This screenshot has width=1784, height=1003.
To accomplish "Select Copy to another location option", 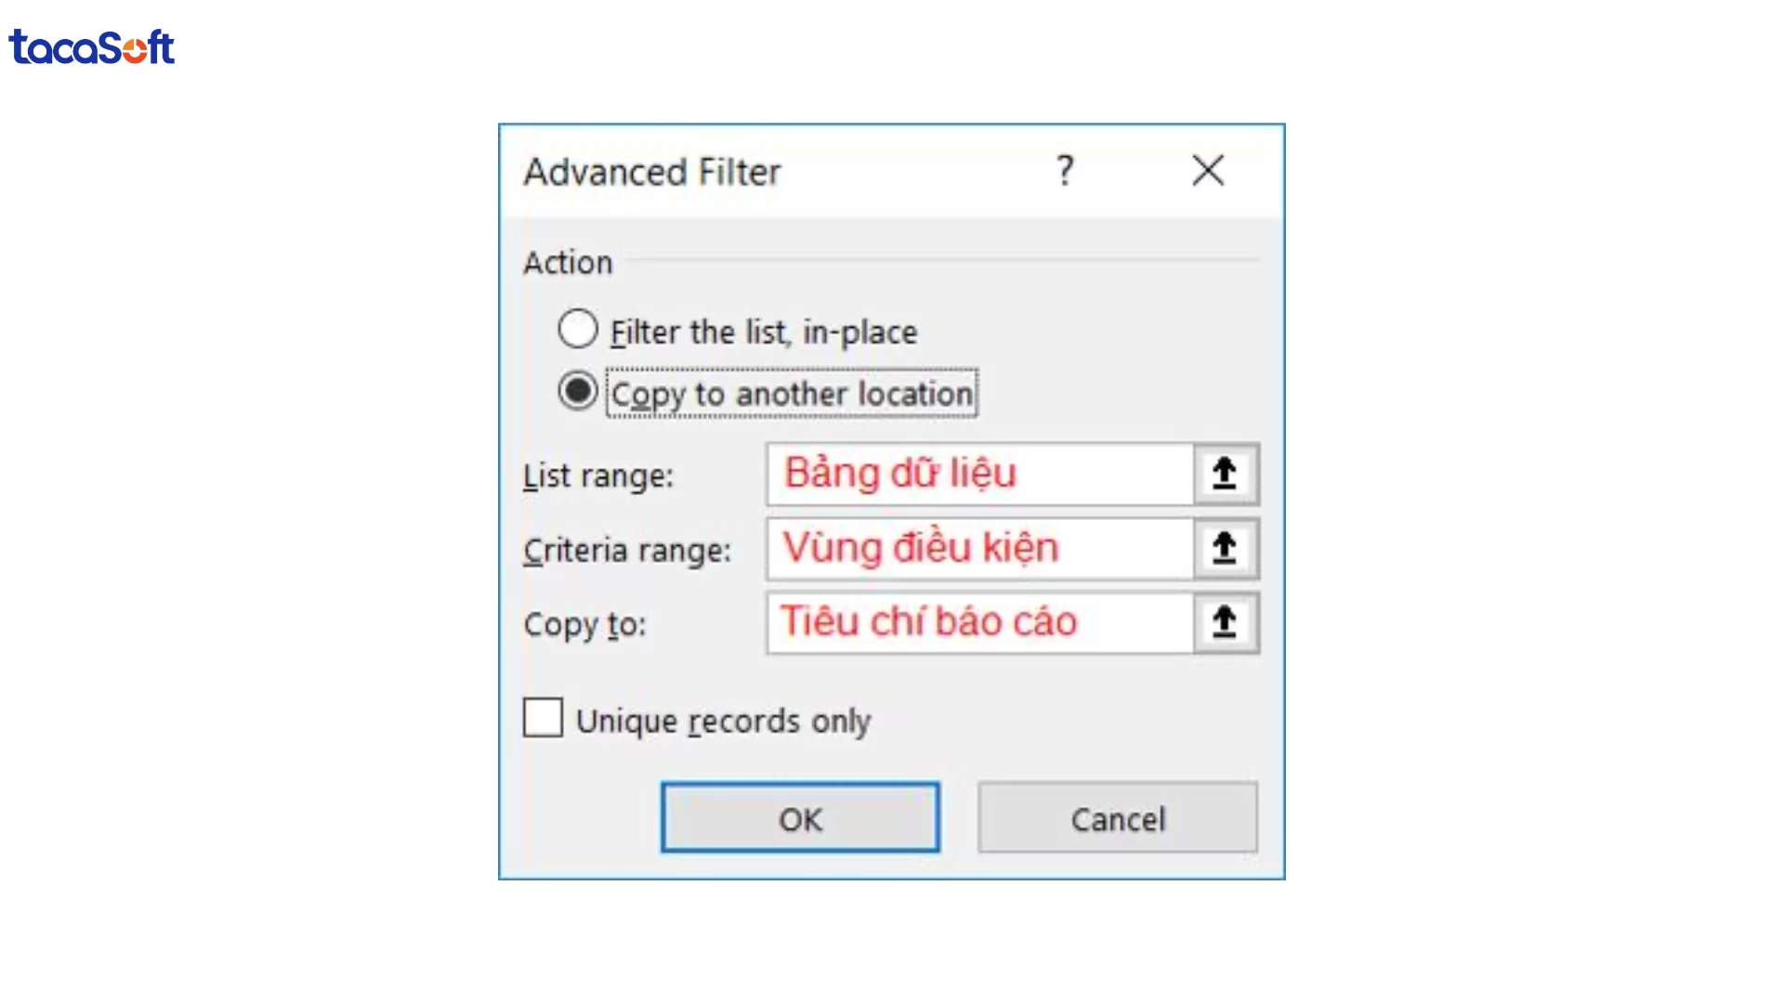I will pyautogui.click(x=577, y=391).
